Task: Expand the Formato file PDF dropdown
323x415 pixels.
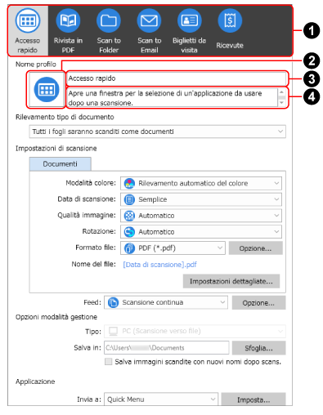Action: pyautogui.click(x=173, y=248)
